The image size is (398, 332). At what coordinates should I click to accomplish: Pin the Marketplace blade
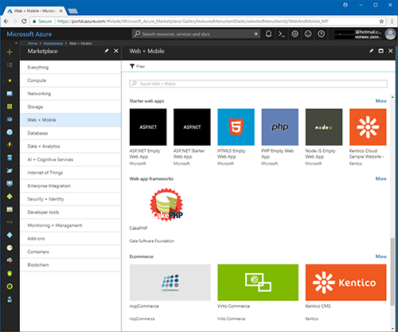106,51
